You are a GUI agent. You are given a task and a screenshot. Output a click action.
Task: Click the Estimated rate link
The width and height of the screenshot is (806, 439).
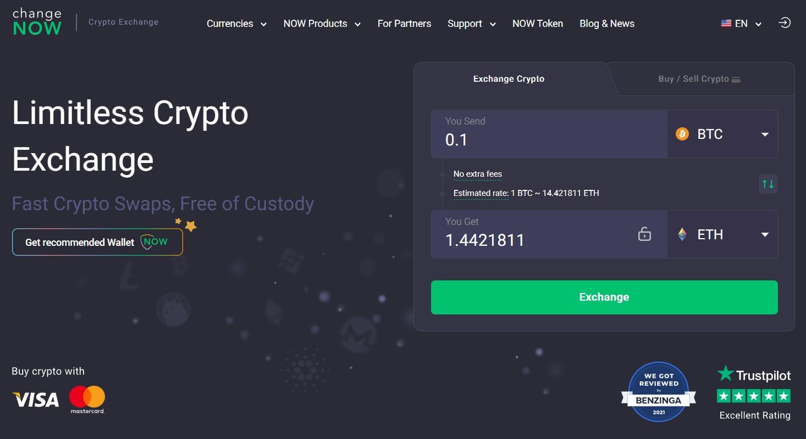pyautogui.click(x=481, y=193)
